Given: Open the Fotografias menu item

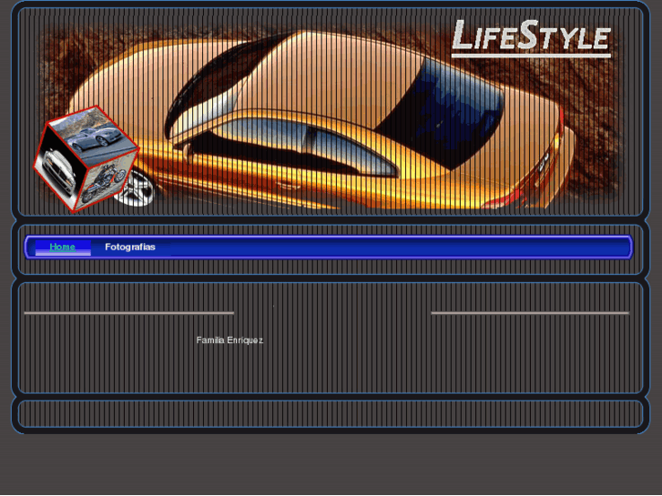Looking at the screenshot, I should pyautogui.click(x=130, y=247).
